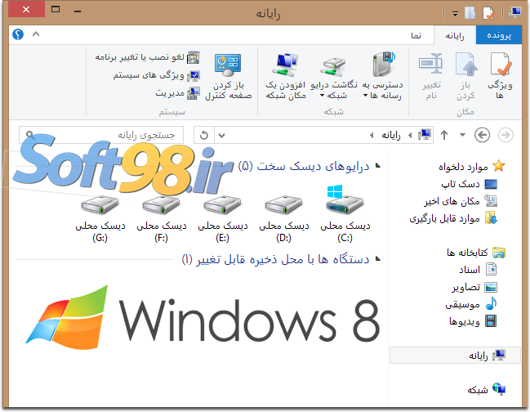Click the quick access New folder icon in the title bar
The image size is (530, 412).
(470, 13)
